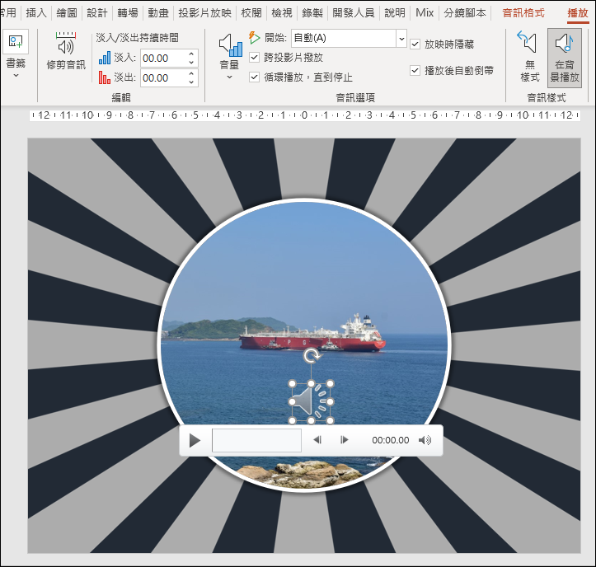Select the 在背景播放 audio style button
The width and height of the screenshot is (596, 567).
coord(565,58)
